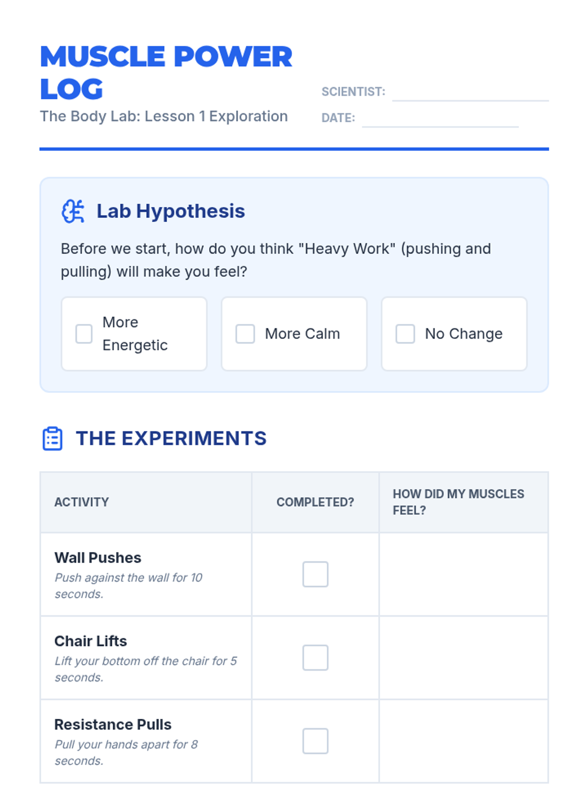This screenshot has height=785, width=588.
Task: Click The Body Lab lesson subtitle
Action: click(x=164, y=116)
